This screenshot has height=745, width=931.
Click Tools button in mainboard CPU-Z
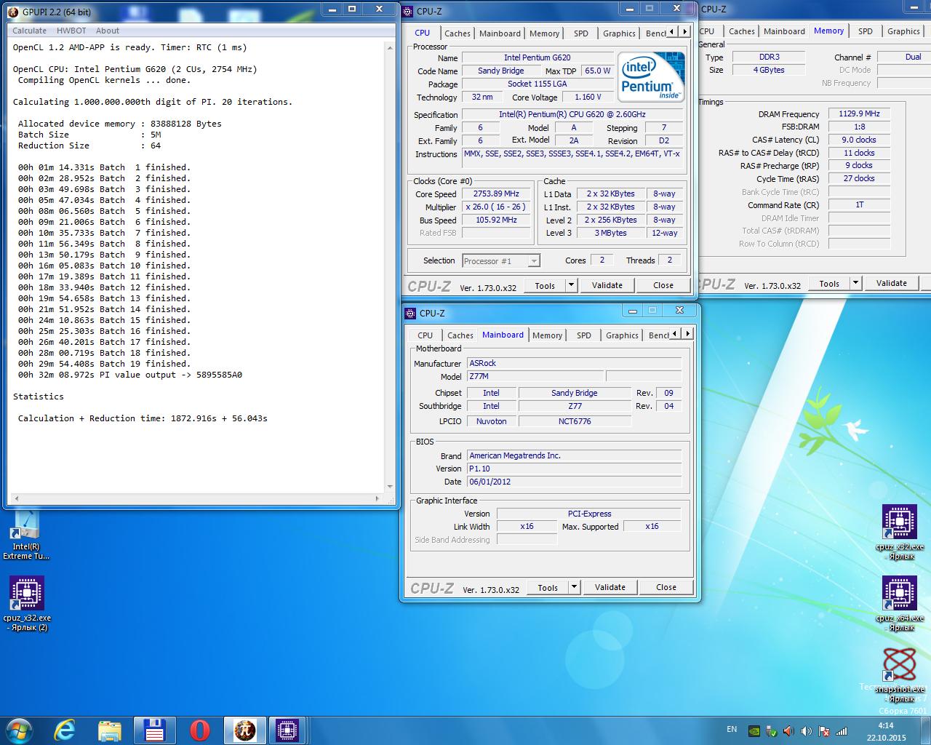548,587
